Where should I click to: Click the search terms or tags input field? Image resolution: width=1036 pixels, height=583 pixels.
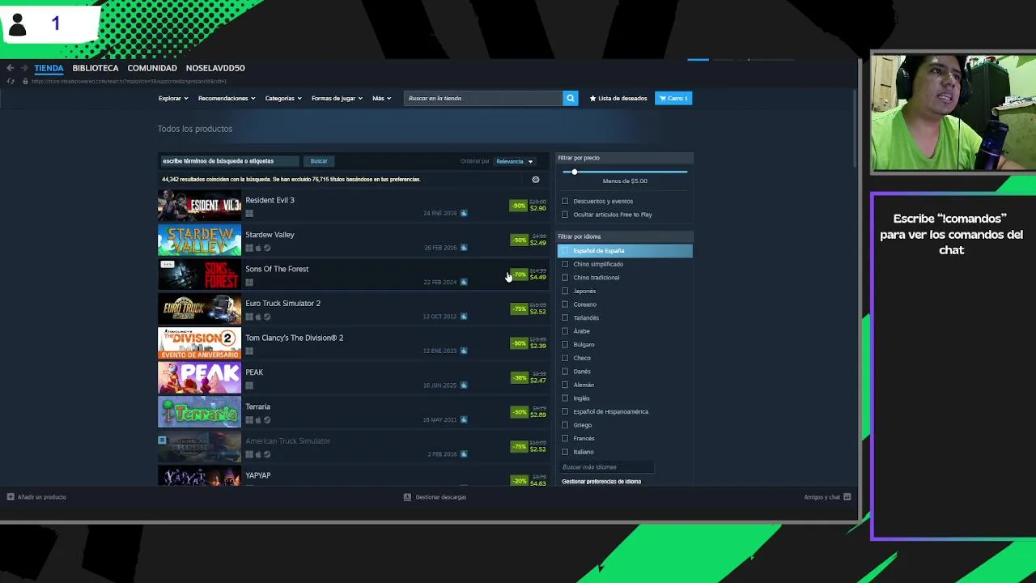(230, 161)
